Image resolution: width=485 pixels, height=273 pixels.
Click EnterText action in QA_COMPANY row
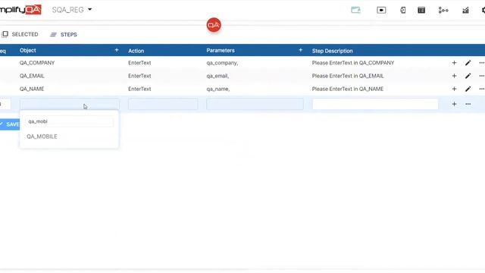click(x=139, y=63)
